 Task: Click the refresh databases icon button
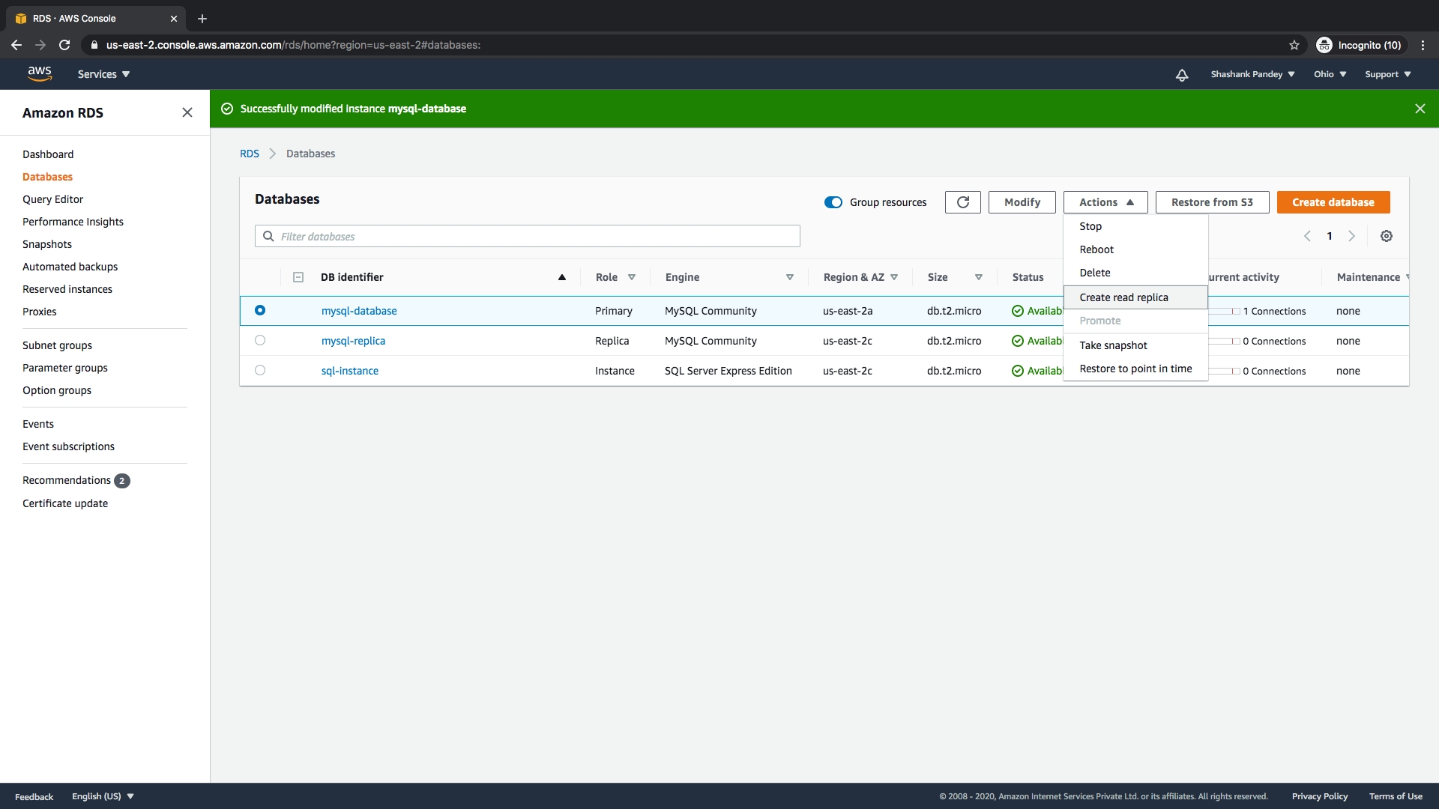tap(962, 202)
